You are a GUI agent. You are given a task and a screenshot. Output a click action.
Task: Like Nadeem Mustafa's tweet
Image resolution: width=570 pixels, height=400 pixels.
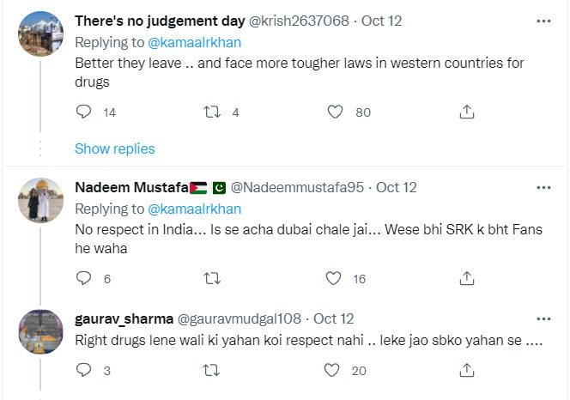click(334, 278)
